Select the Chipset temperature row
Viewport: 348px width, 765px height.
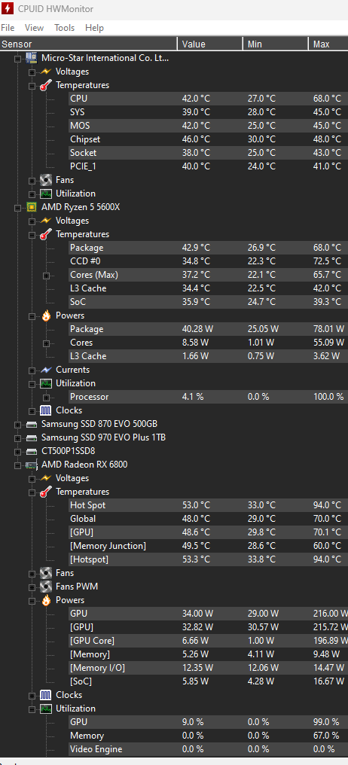[209, 139]
